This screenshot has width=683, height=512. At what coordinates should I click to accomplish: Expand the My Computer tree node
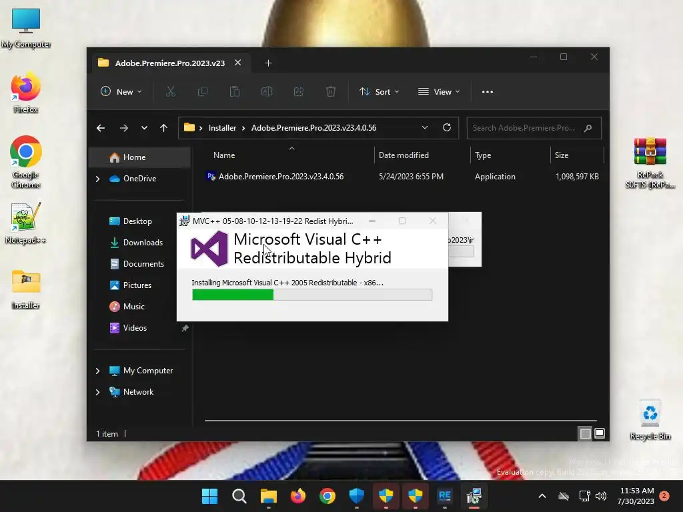point(97,371)
